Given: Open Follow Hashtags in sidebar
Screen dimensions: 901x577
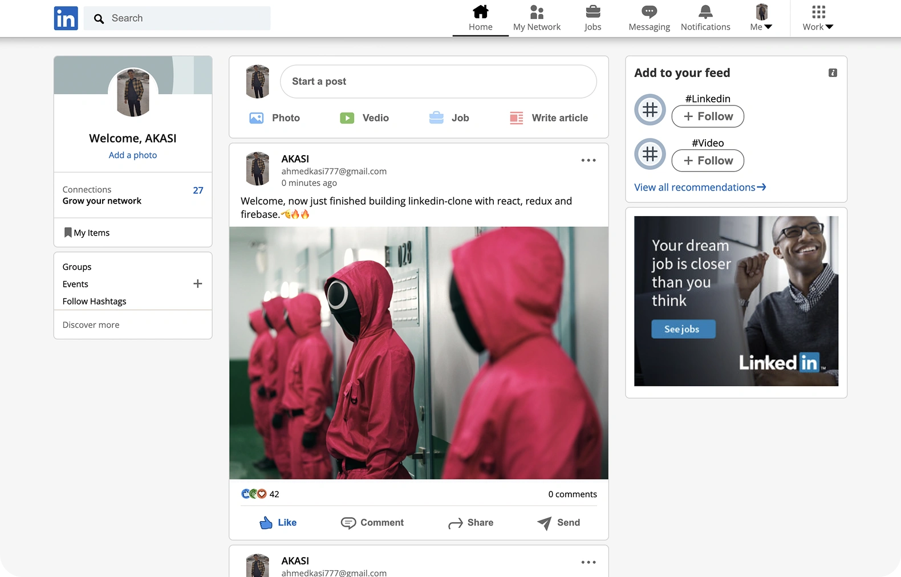Looking at the screenshot, I should click(x=94, y=301).
